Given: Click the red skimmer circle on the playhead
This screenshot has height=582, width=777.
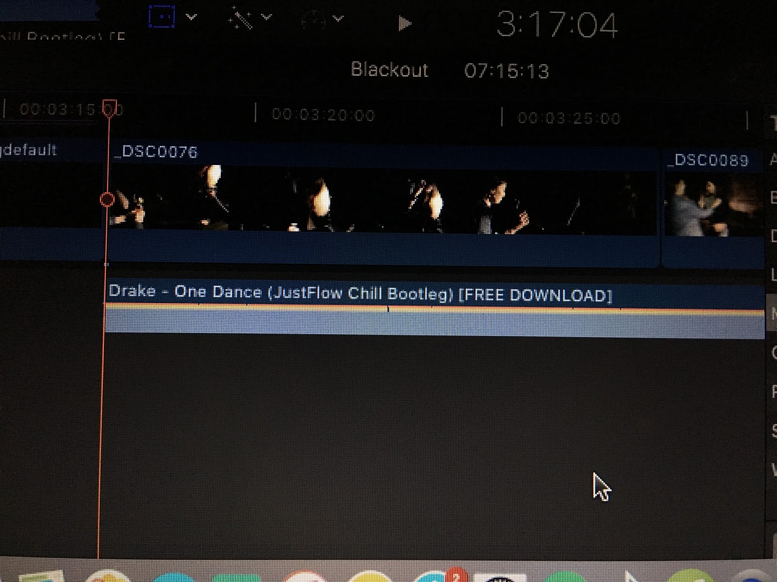Looking at the screenshot, I should [107, 199].
